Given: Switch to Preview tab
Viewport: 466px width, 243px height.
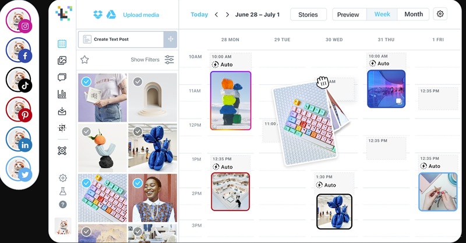Looking at the screenshot, I should (x=348, y=15).
